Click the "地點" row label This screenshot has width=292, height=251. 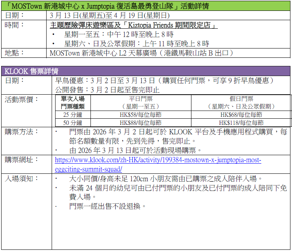click(x=14, y=53)
